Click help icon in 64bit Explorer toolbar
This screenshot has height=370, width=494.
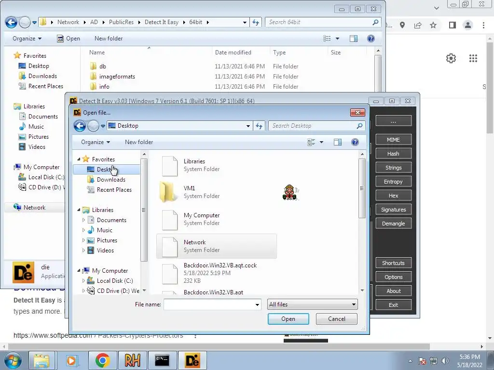pos(371,39)
